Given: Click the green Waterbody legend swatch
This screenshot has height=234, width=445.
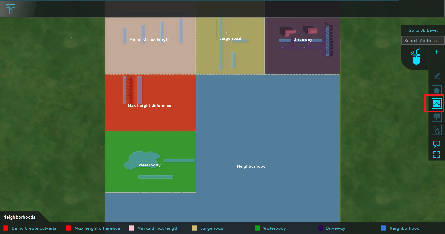Looking at the screenshot, I should 257,228.
